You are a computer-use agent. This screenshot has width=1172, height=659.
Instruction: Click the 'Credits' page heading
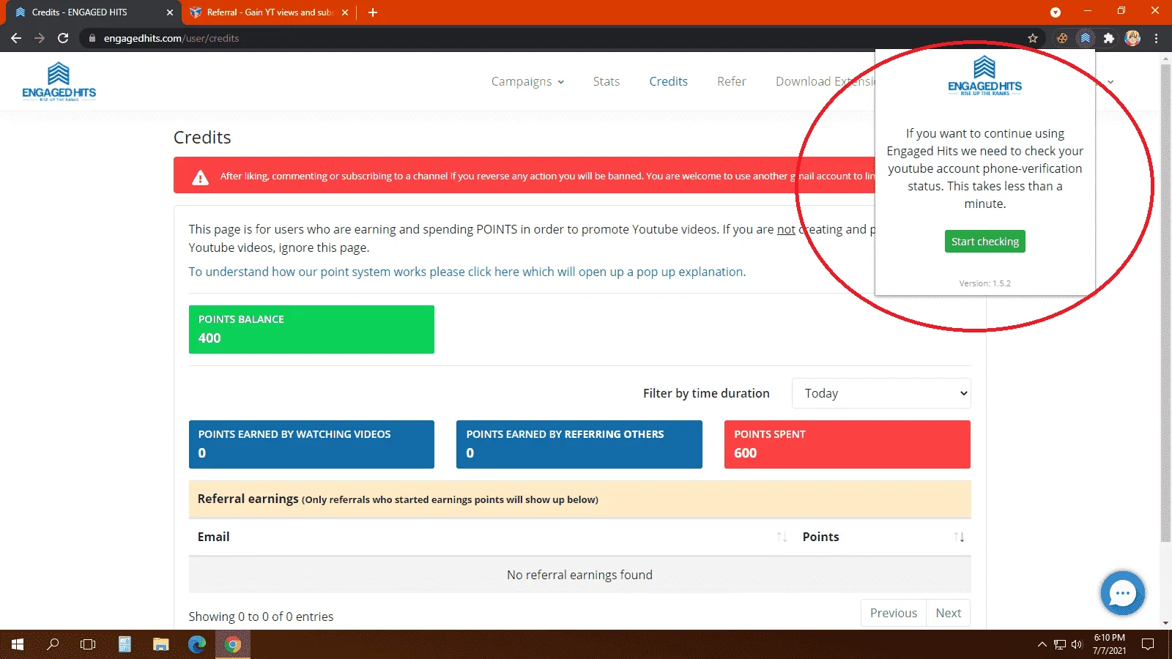(x=202, y=138)
